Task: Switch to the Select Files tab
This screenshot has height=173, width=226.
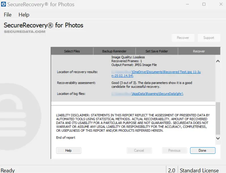Action: pos(72,51)
